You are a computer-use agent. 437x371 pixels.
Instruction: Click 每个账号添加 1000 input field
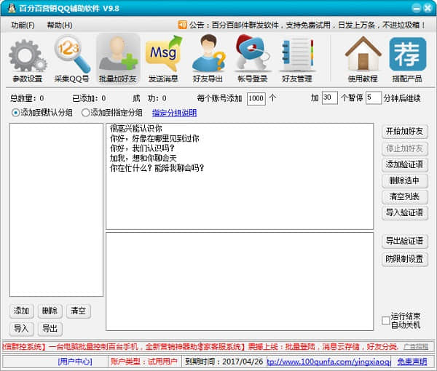[x=256, y=98]
